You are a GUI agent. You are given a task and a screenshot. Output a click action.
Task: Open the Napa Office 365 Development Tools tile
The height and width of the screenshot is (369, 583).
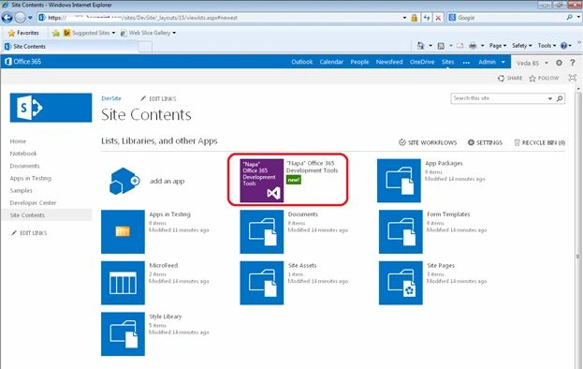coord(262,181)
